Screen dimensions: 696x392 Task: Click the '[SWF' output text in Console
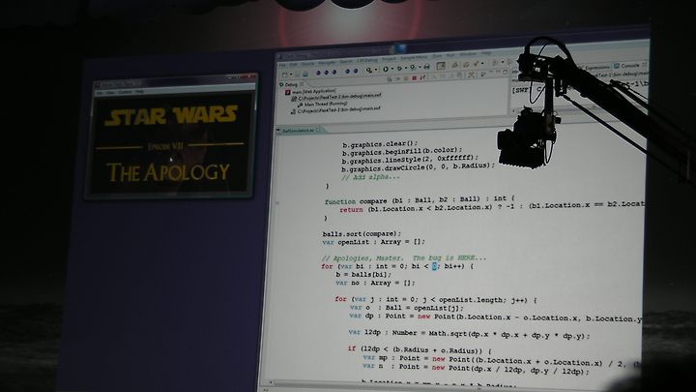[520, 90]
